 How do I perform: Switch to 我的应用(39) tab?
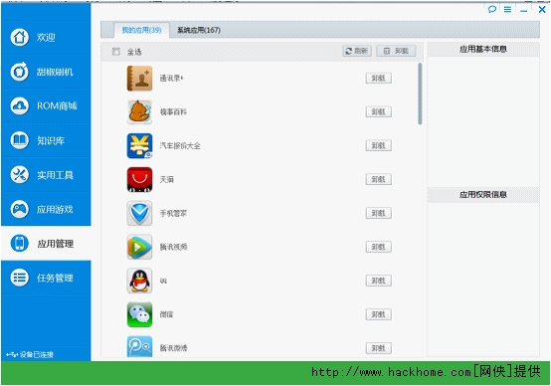tap(141, 30)
